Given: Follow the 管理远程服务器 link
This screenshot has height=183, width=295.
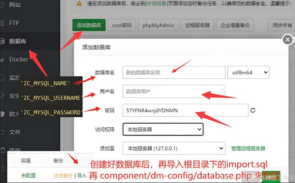Looking at the screenshot, I should tap(248, 148).
